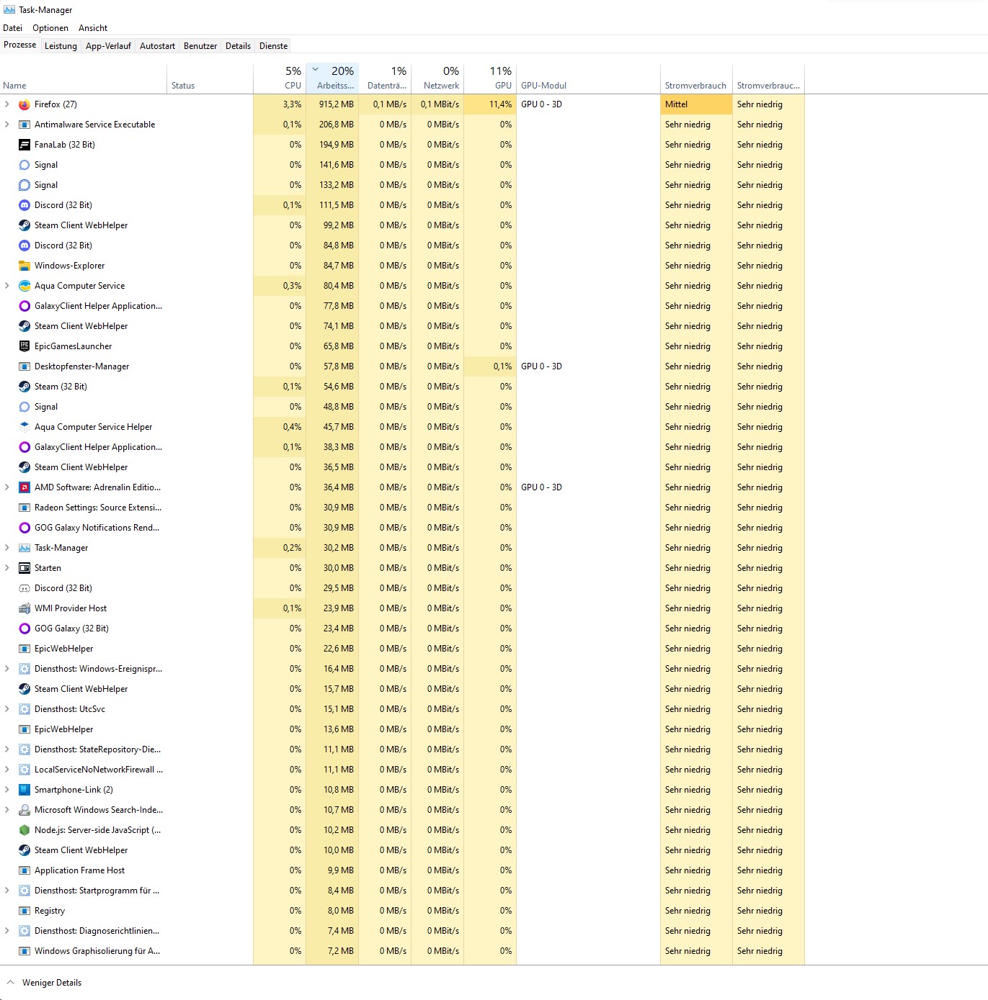
Task: Click the Diensthost: UtcSvc gear icon
Action: [25, 709]
